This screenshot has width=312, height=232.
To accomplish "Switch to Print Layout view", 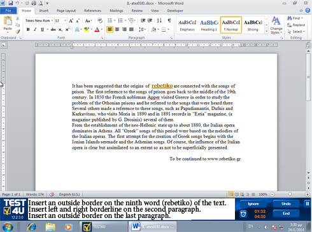I will pyautogui.click(x=230, y=194).
